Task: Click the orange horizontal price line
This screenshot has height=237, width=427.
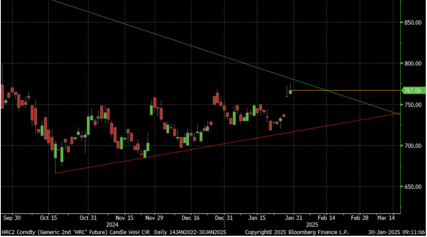Action: [x=346, y=90]
